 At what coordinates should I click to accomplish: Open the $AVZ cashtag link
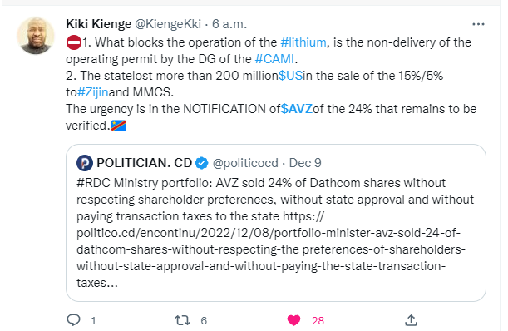click(297, 109)
